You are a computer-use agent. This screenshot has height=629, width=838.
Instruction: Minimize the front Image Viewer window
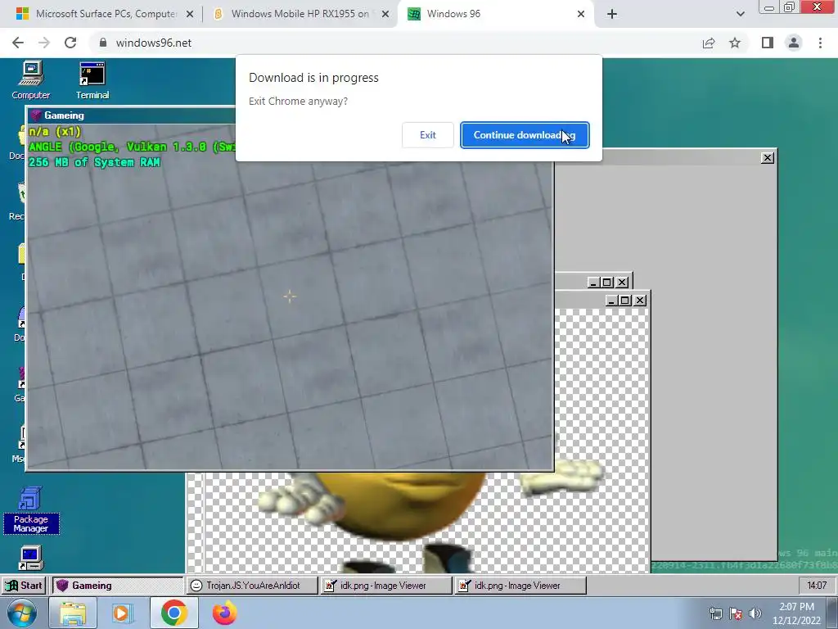click(611, 301)
